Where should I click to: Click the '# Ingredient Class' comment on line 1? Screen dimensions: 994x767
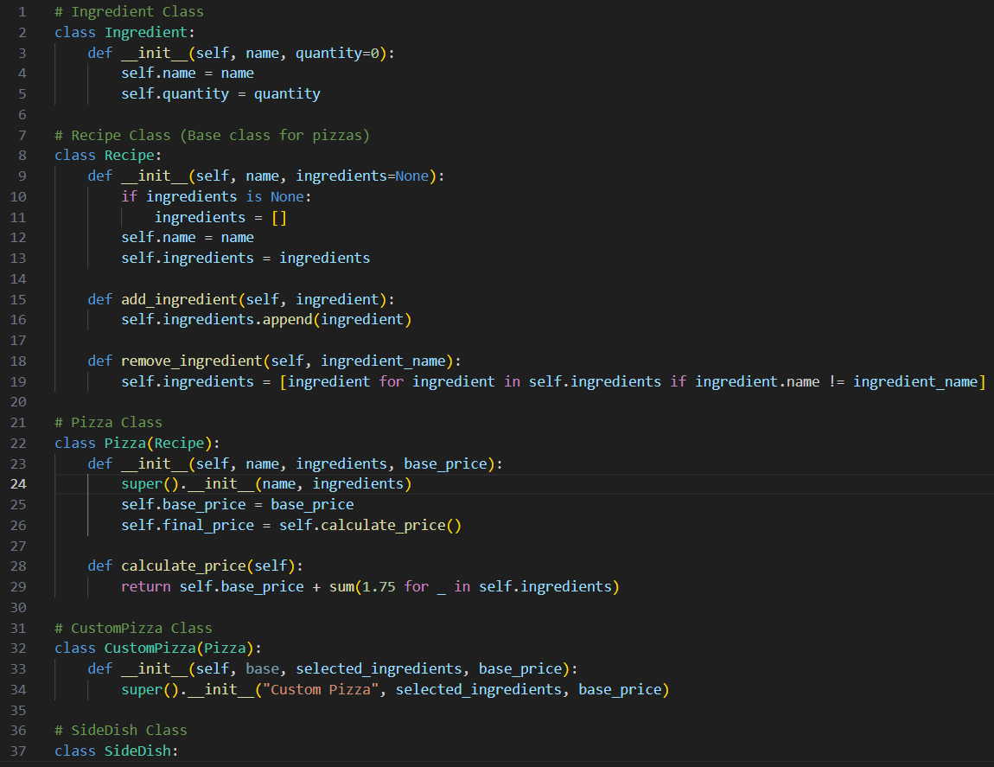coord(130,11)
